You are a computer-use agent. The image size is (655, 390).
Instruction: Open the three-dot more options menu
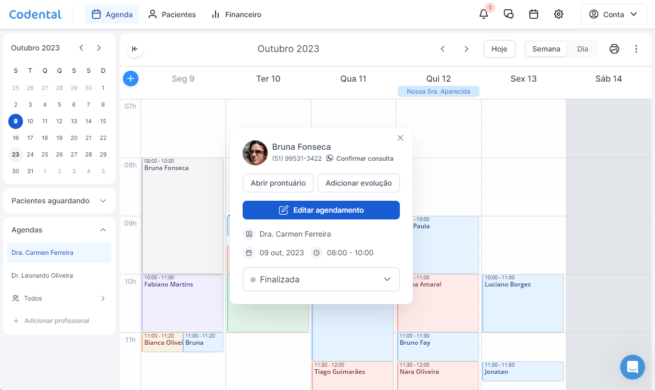point(636,49)
